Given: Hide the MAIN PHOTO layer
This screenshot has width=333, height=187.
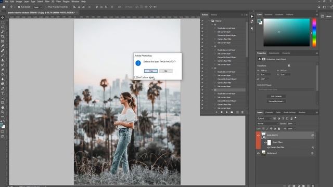Looking at the screenshot, I should tap(259, 135).
